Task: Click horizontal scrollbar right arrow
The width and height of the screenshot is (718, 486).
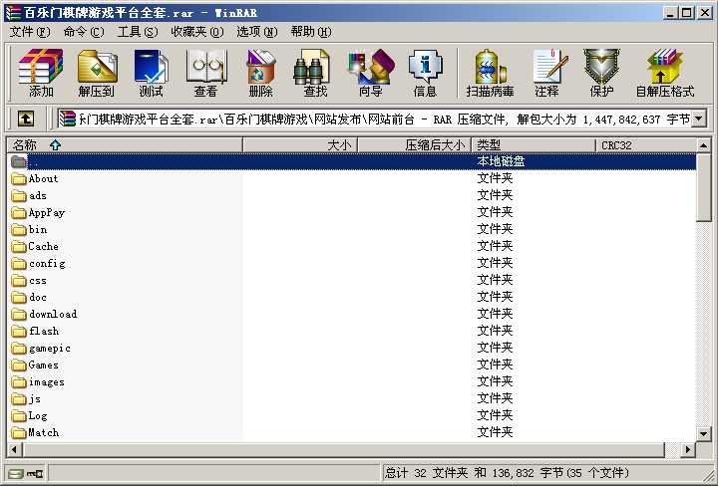Action: click(x=687, y=449)
